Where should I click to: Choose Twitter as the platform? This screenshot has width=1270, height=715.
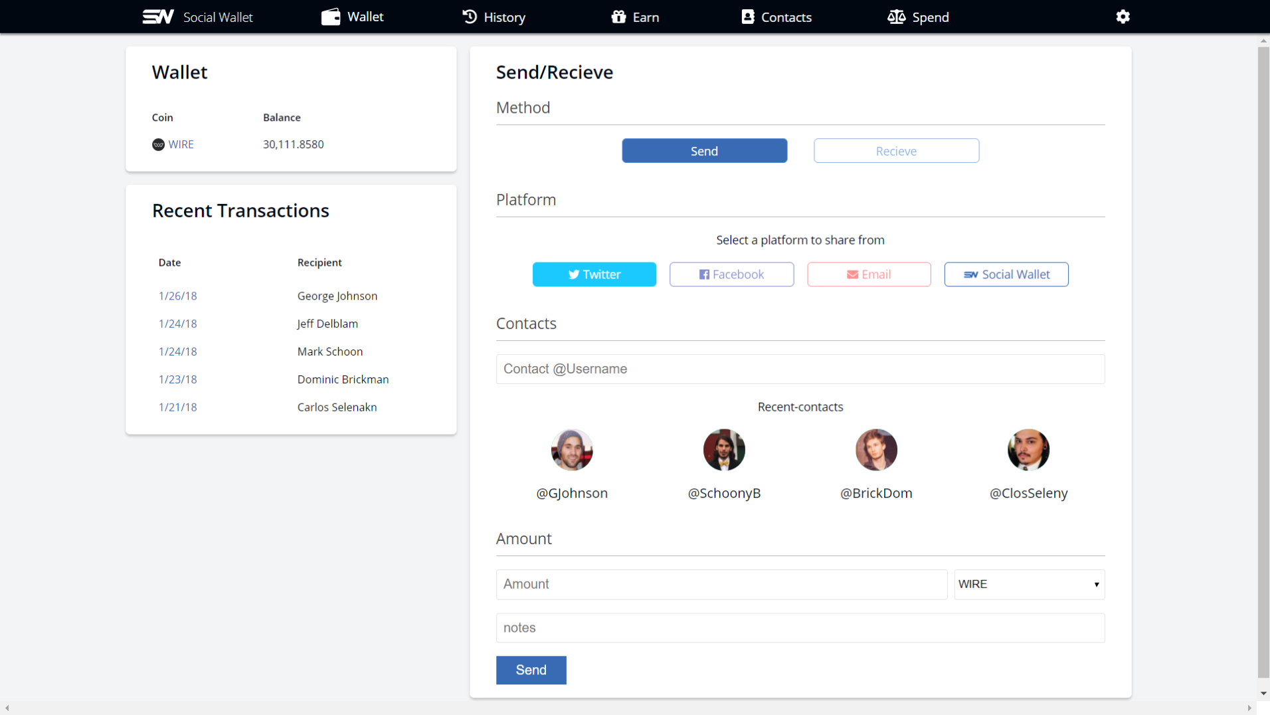click(x=594, y=274)
